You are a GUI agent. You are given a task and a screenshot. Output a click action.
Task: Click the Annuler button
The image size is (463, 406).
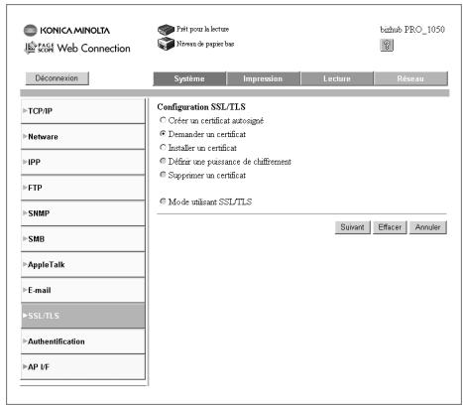coord(428,227)
